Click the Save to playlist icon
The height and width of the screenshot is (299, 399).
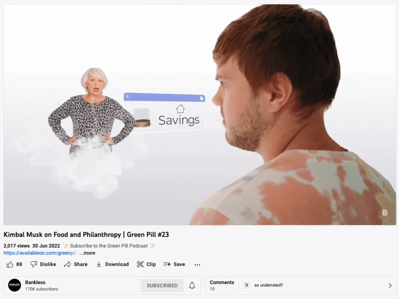click(x=167, y=264)
